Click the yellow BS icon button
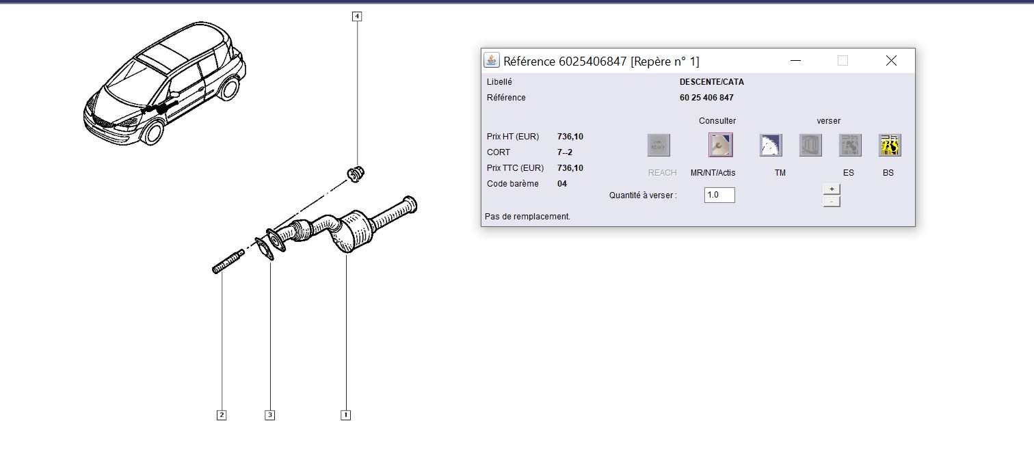The width and height of the screenshot is (1034, 462). (x=890, y=145)
